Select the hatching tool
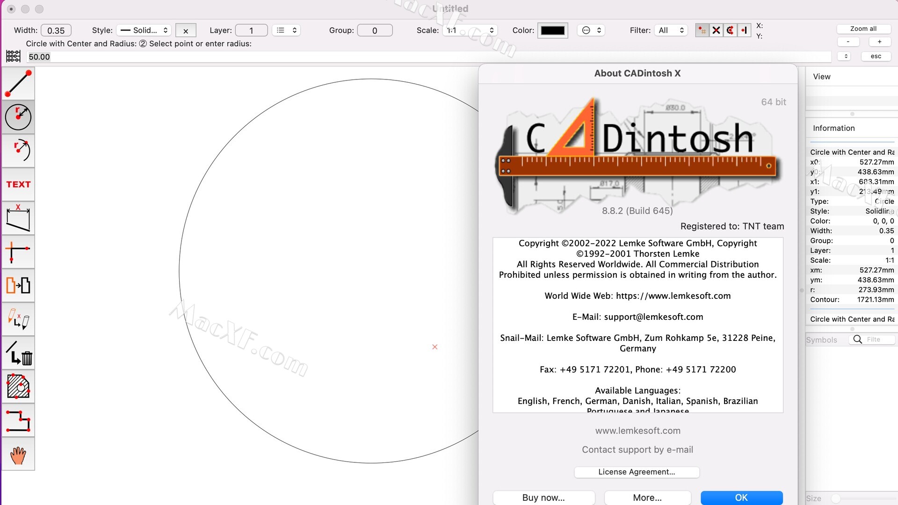The height and width of the screenshot is (505, 898). point(18,386)
